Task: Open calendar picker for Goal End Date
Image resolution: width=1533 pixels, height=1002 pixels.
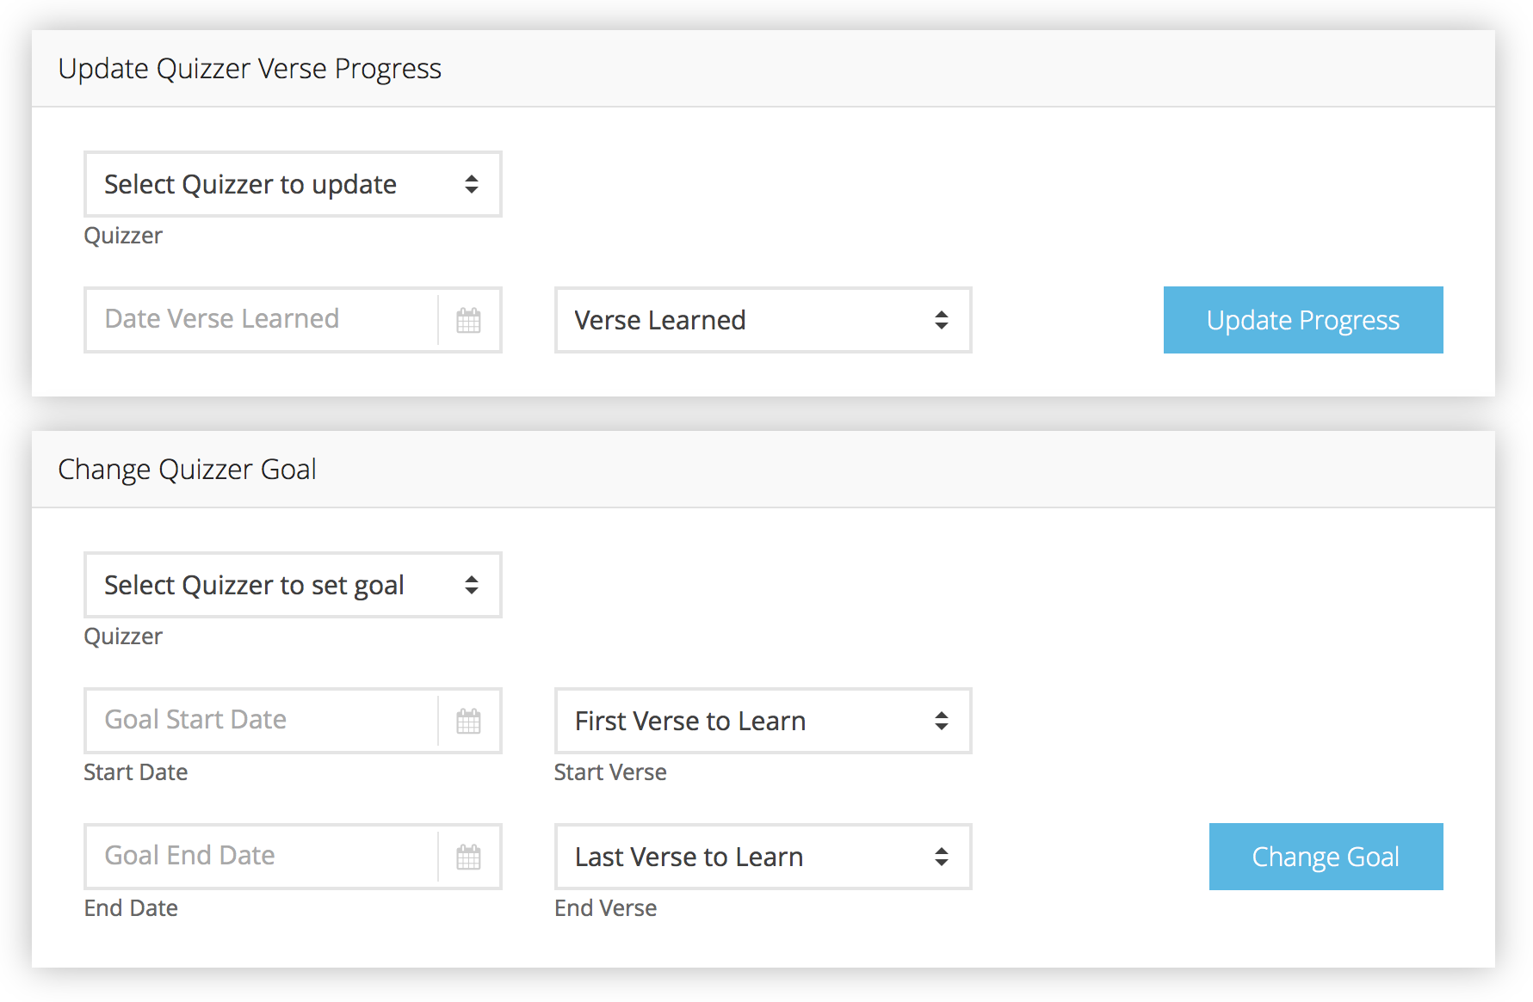Action: click(468, 858)
